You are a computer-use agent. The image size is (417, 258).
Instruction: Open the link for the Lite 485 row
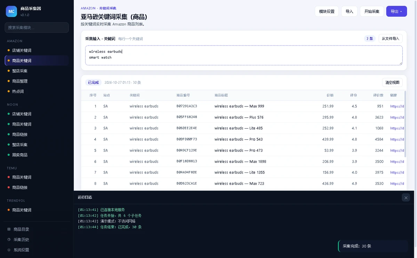(x=397, y=128)
